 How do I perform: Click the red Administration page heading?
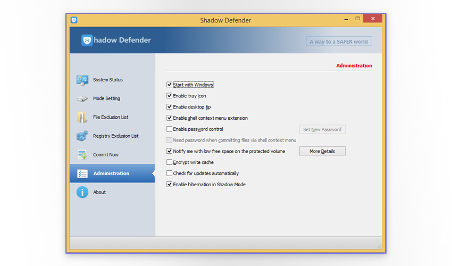(354, 65)
